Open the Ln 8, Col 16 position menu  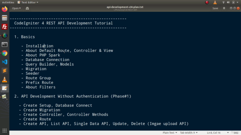[x=218, y=133]
